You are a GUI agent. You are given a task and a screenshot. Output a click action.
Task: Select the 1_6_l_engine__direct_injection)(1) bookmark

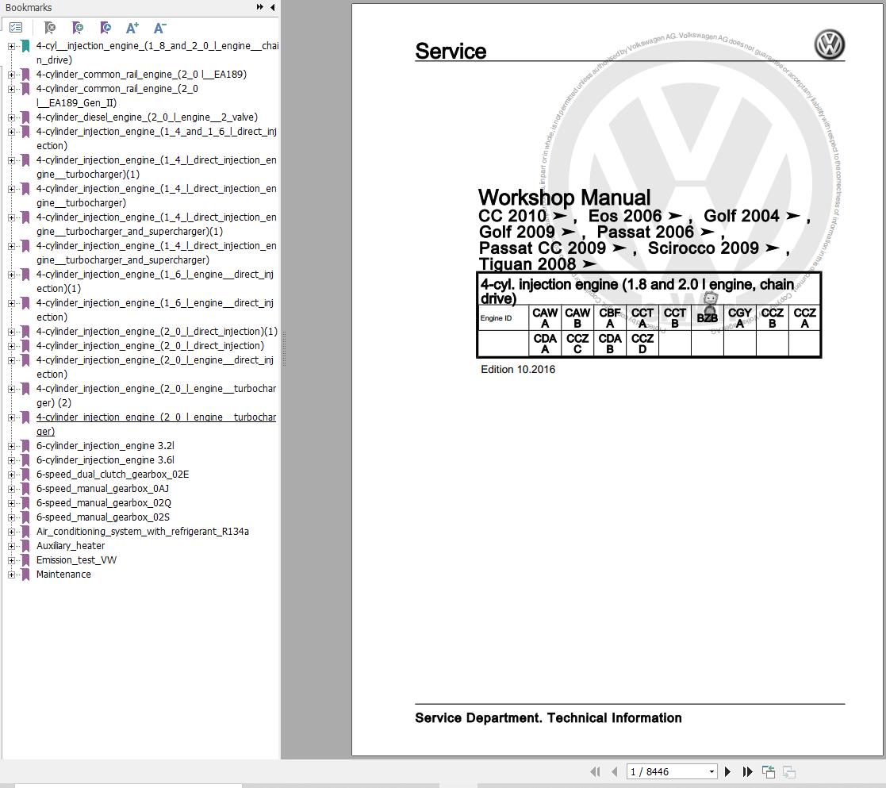point(155,281)
